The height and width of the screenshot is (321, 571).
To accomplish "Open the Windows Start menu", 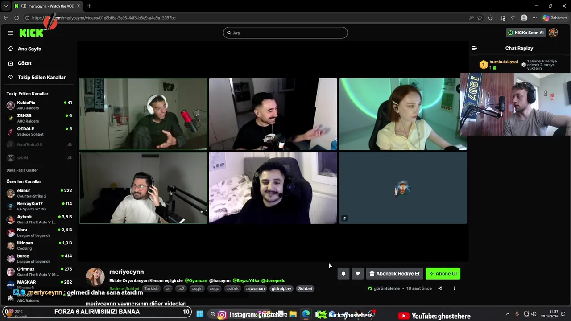I will [x=200, y=314].
